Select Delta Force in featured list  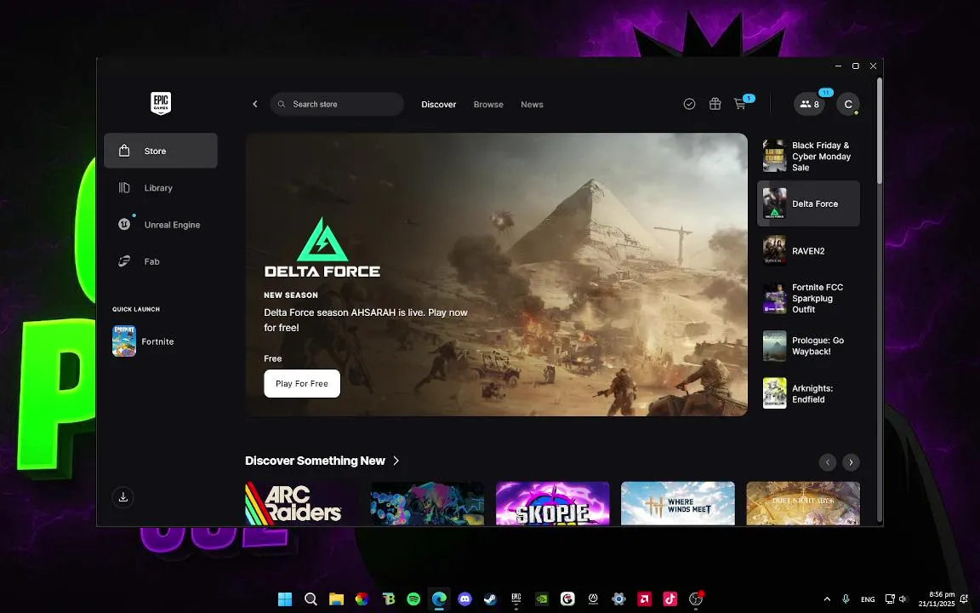click(808, 203)
